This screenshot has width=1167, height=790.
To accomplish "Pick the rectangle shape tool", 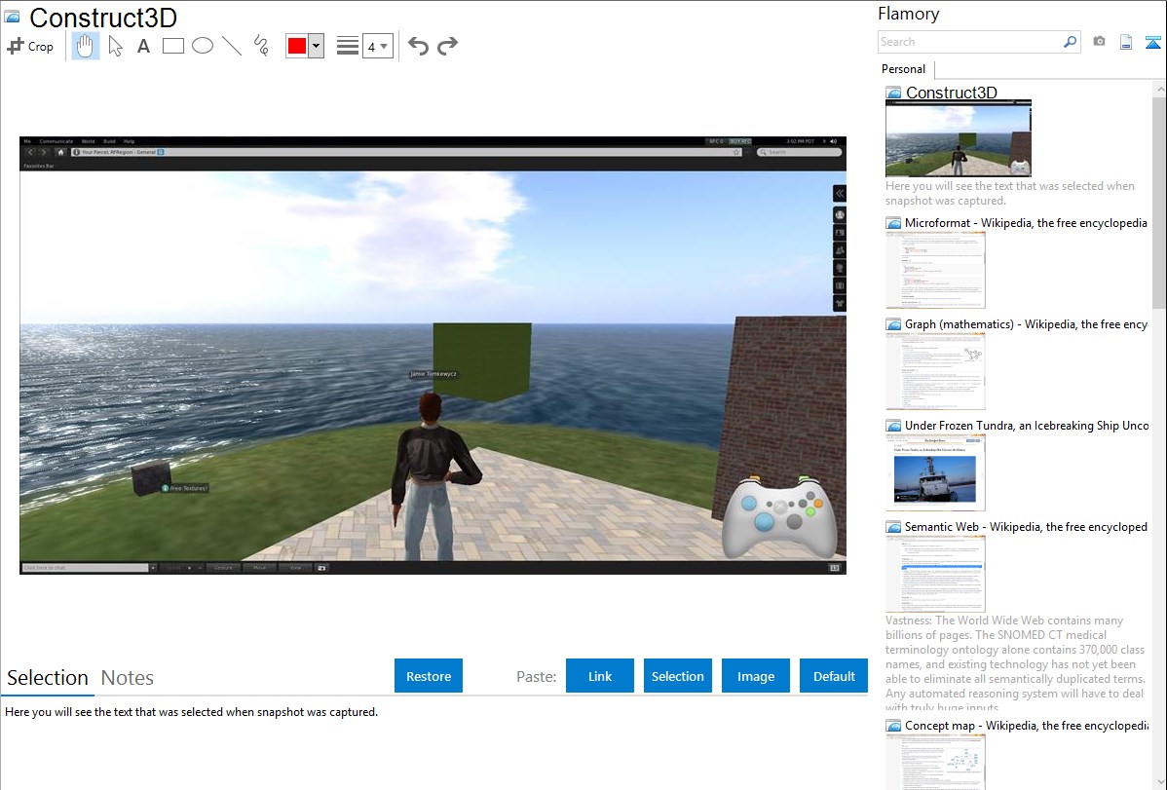I will pyautogui.click(x=172, y=46).
